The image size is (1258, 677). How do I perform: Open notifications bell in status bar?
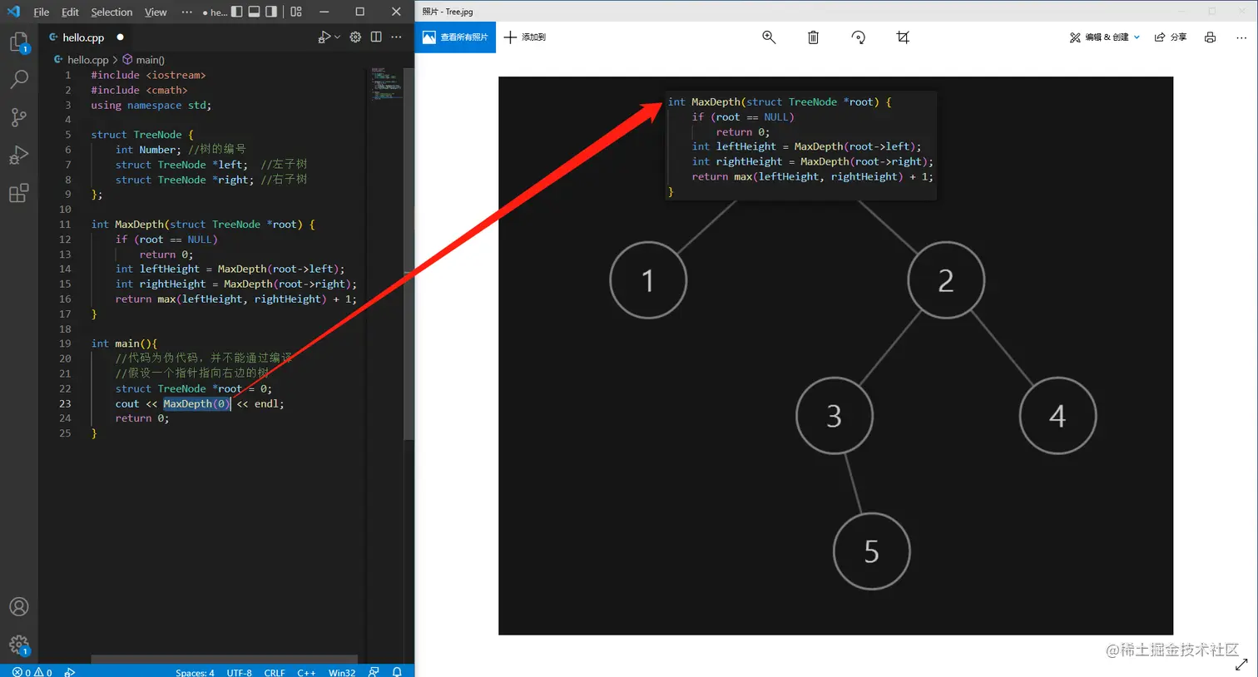coord(397,672)
